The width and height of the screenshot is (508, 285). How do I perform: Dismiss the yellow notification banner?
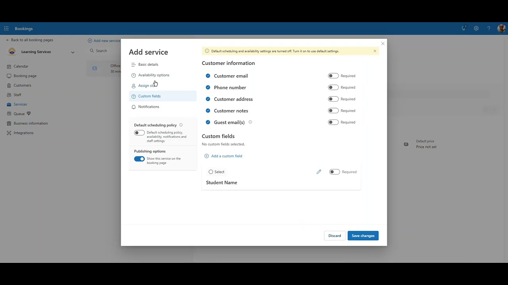coord(375,51)
